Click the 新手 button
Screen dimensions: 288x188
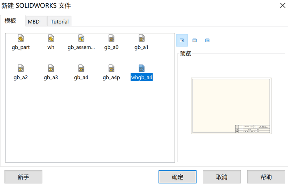point(23,177)
